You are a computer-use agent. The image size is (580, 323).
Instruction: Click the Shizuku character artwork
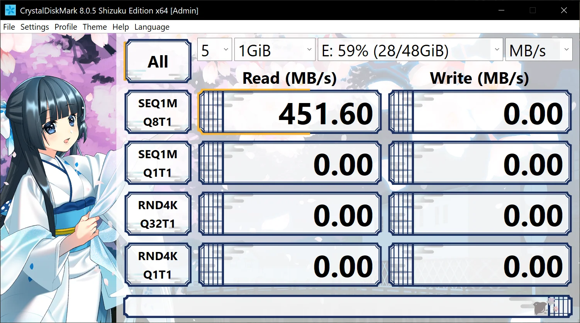click(58, 178)
